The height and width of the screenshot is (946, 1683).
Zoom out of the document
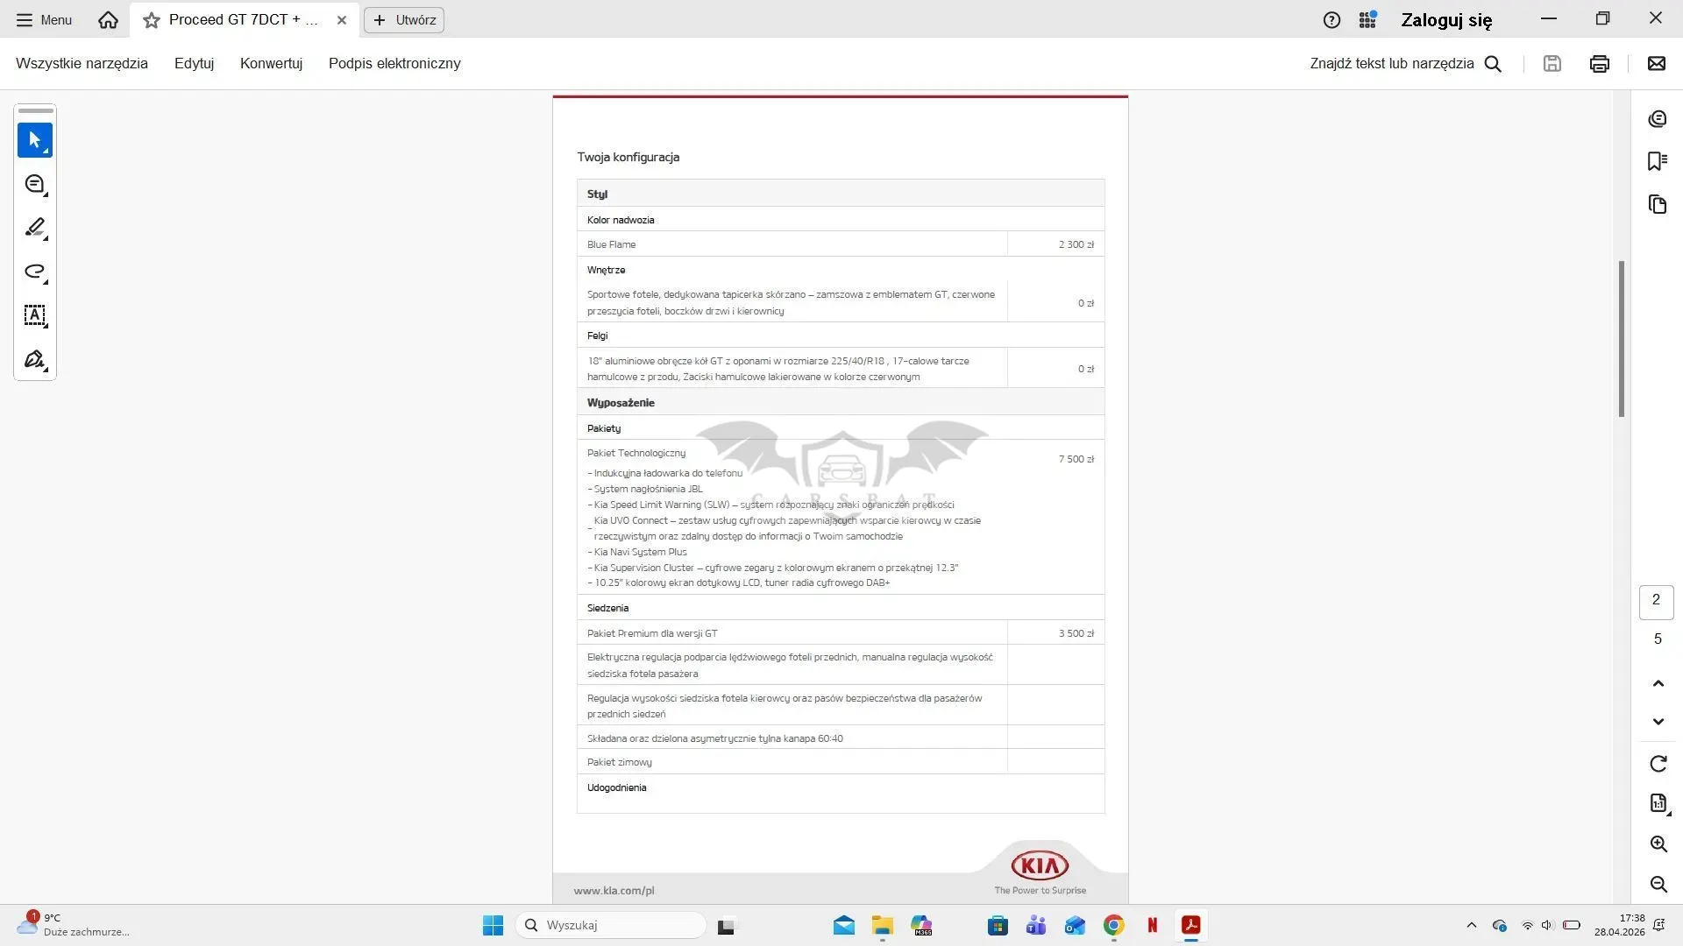tap(1658, 884)
